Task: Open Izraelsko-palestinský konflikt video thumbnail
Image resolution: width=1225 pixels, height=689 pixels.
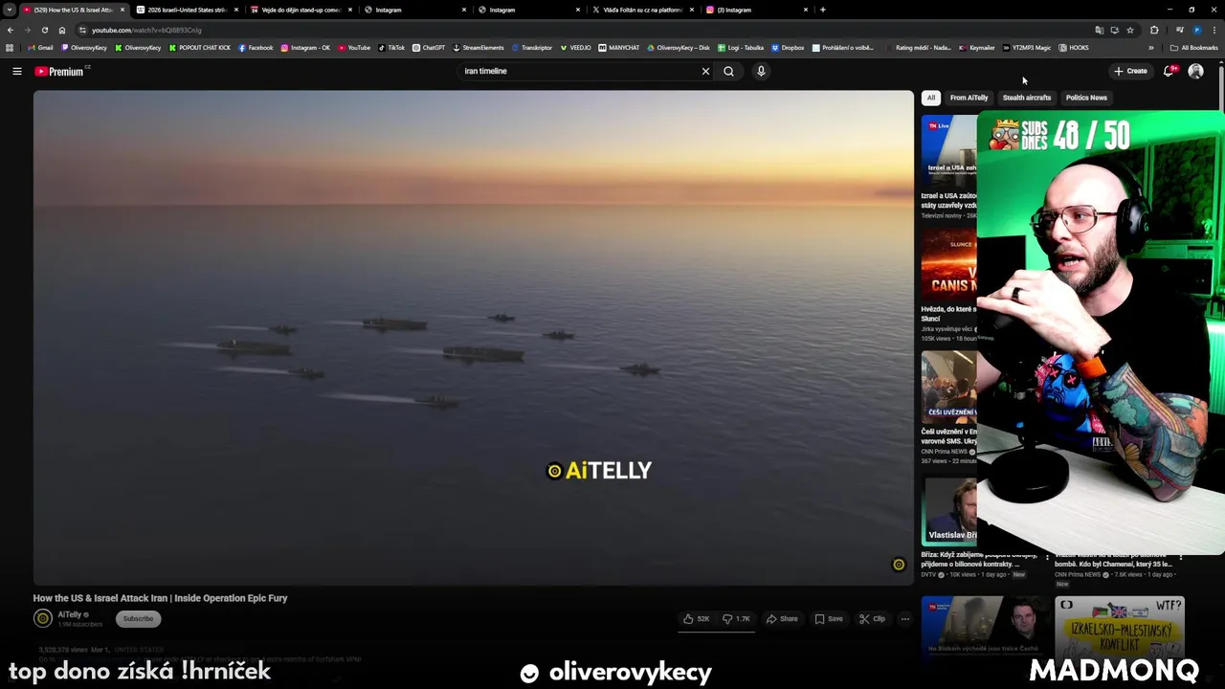Action: tap(1120, 631)
